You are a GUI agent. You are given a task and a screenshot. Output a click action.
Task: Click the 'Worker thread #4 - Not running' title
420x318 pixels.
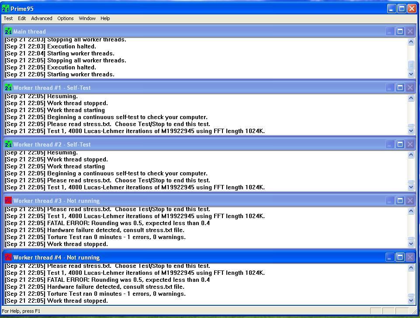56,257
